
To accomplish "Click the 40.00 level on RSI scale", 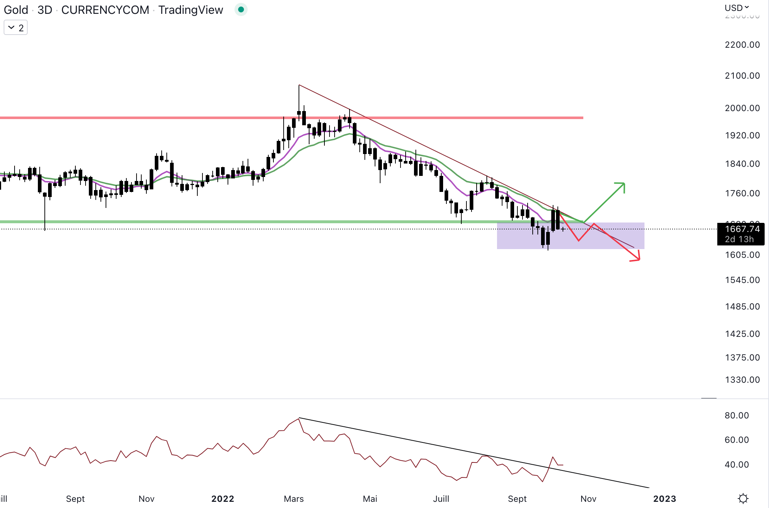I will coord(737,464).
